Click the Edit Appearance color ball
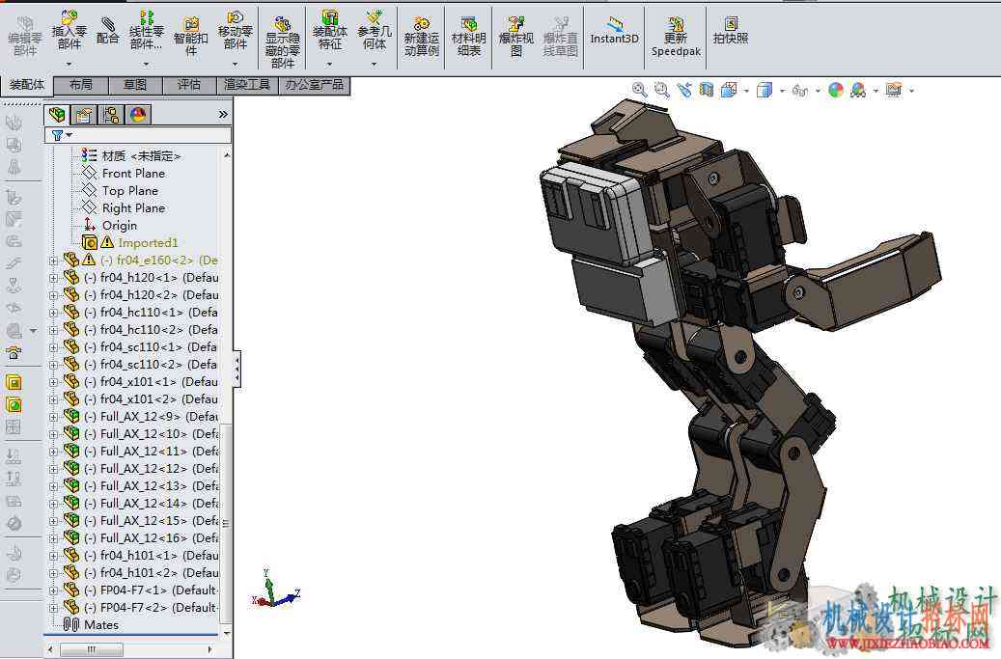The width and height of the screenshot is (1001, 659). tap(836, 90)
